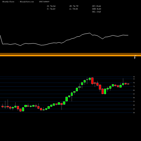Click the "BSE 540669" symbol text

(x=44, y=2)
